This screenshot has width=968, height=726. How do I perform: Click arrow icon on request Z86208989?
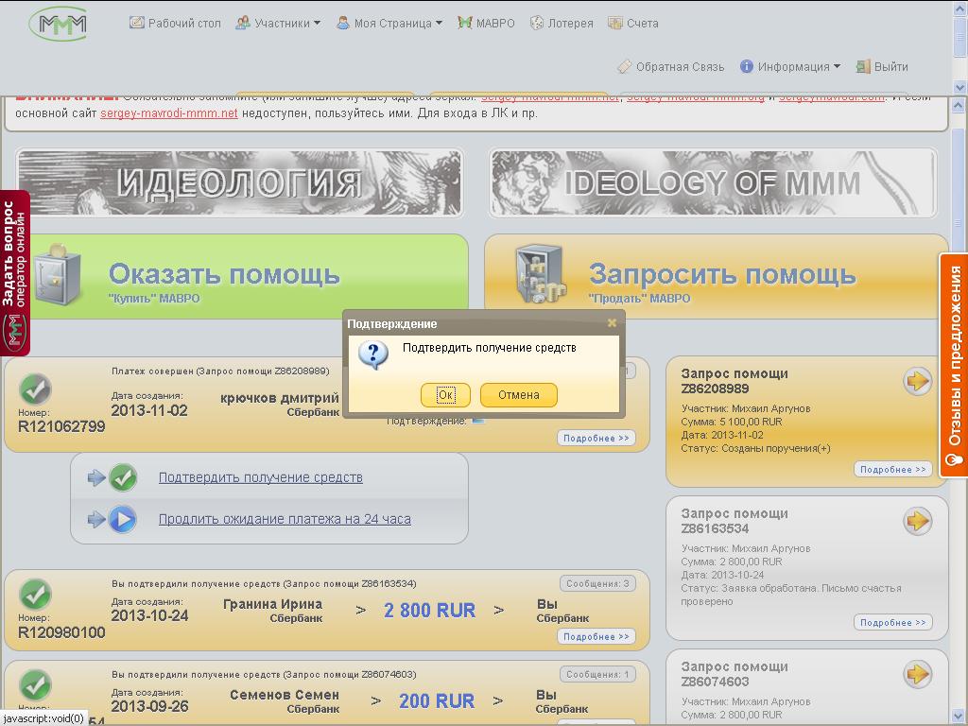point(917,381)
